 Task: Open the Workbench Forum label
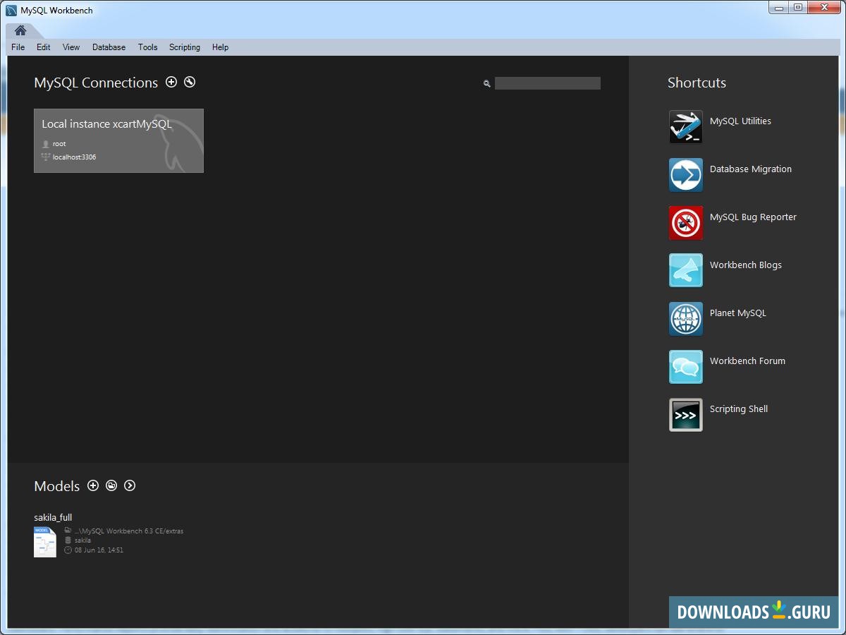747,361
